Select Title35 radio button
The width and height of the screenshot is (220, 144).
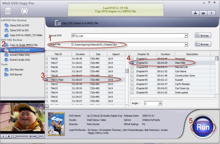pos(47,96)
